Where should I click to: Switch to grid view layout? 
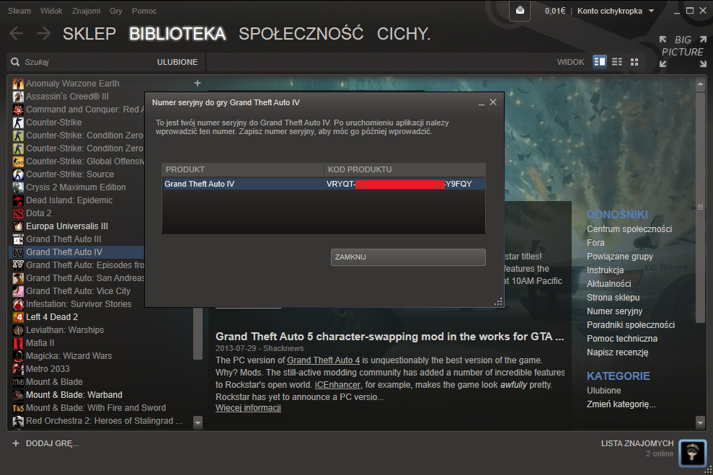tap(634, 62)
